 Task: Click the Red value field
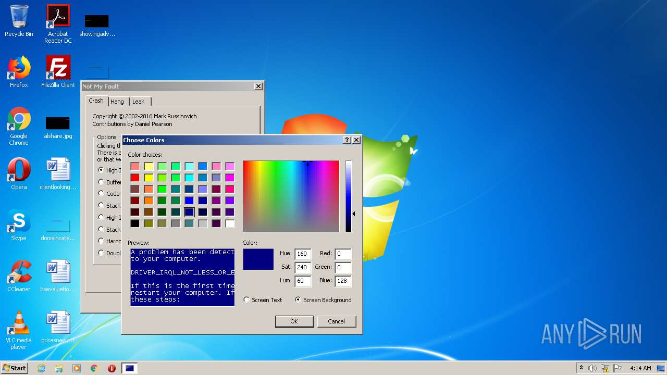[x=343, y=254]
